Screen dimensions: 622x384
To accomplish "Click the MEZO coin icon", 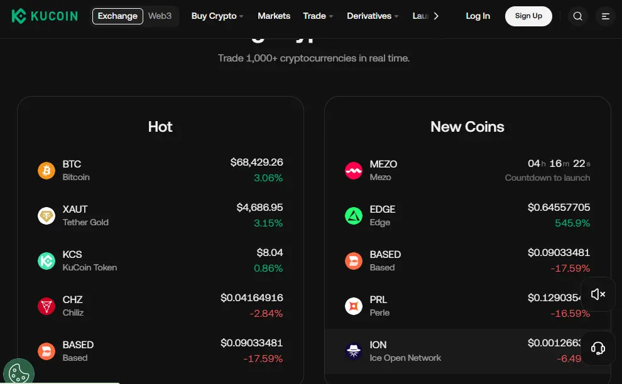I will (354, 170).
